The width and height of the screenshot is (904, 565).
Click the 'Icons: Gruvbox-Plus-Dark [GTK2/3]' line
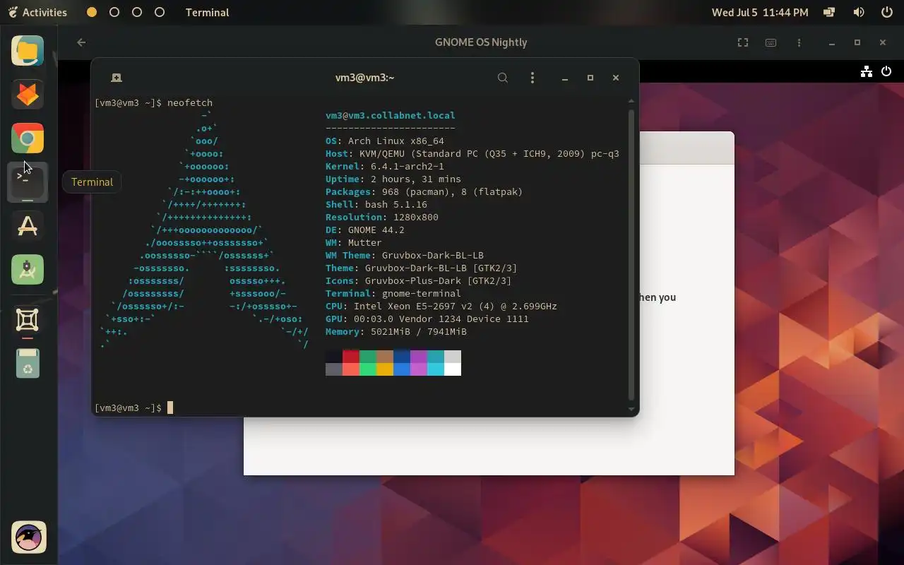point(419,280)
